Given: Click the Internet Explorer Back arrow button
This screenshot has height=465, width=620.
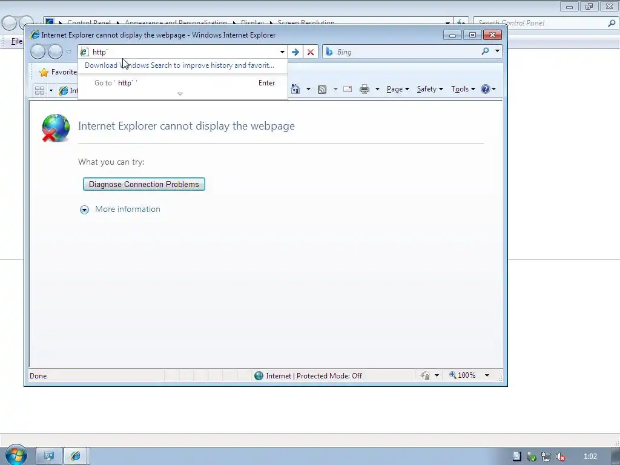Looking at the screenshot, I should [x=38, y=52].
